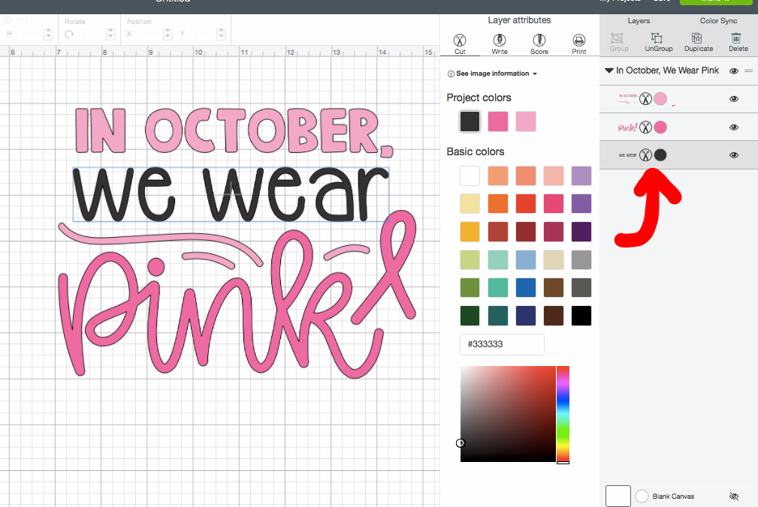Show the hidden Blank Canvas layer
The height and width of the screenshot is (507, 758).
pos(733,496)
